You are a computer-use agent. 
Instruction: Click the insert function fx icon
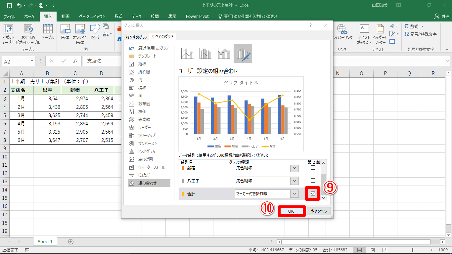point(75,61)
